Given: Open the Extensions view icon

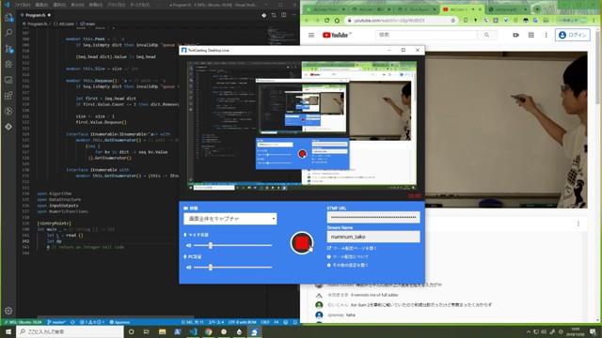Looking at the screenshot, I should pyautogui.click(x=8, y=96).
